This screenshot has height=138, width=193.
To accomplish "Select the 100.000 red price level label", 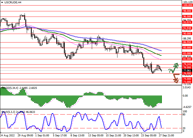I will coord(187,5).
